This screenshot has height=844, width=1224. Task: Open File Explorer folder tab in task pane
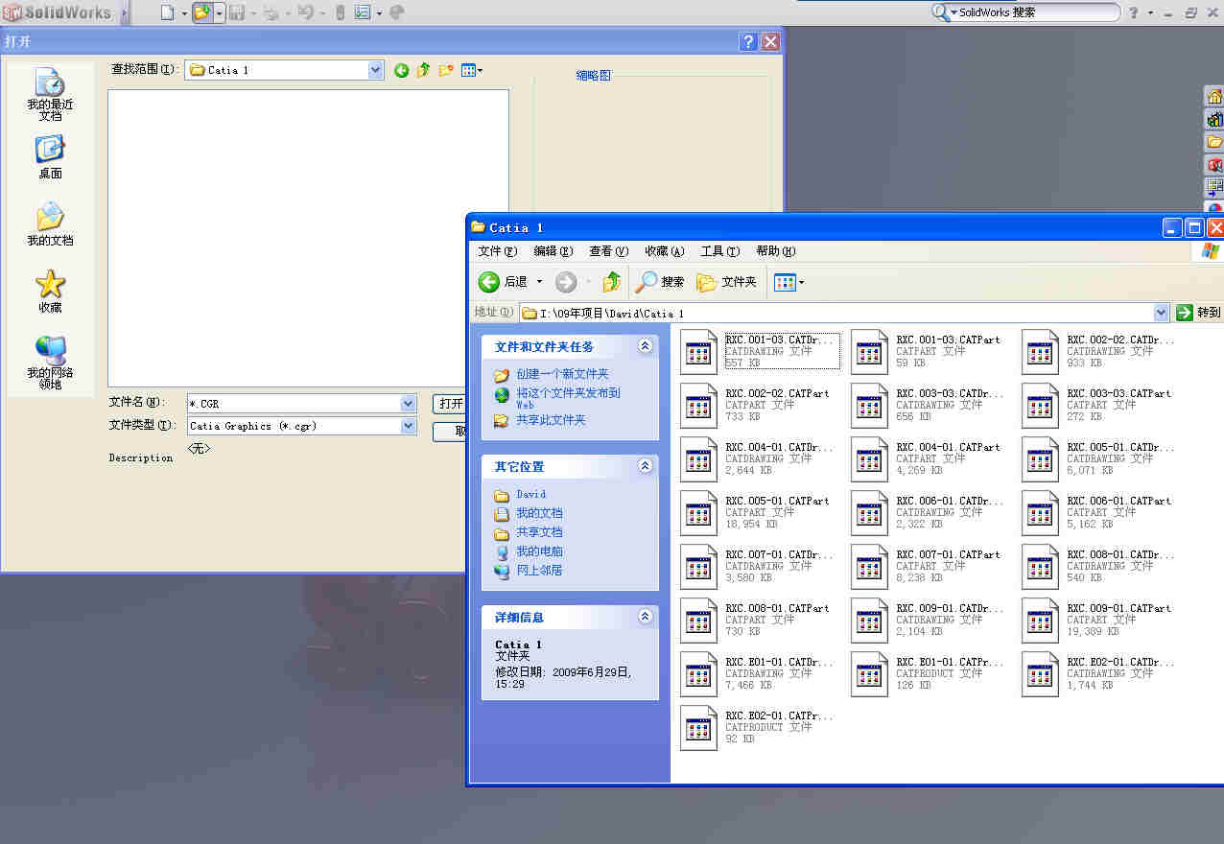click(x=1214, y=142)
